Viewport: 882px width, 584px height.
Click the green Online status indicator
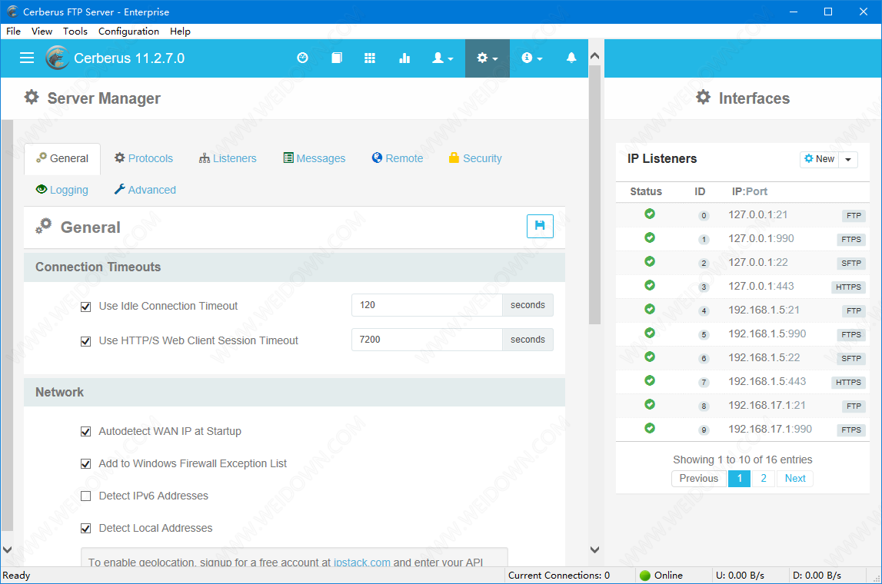(x=645, y=575)
